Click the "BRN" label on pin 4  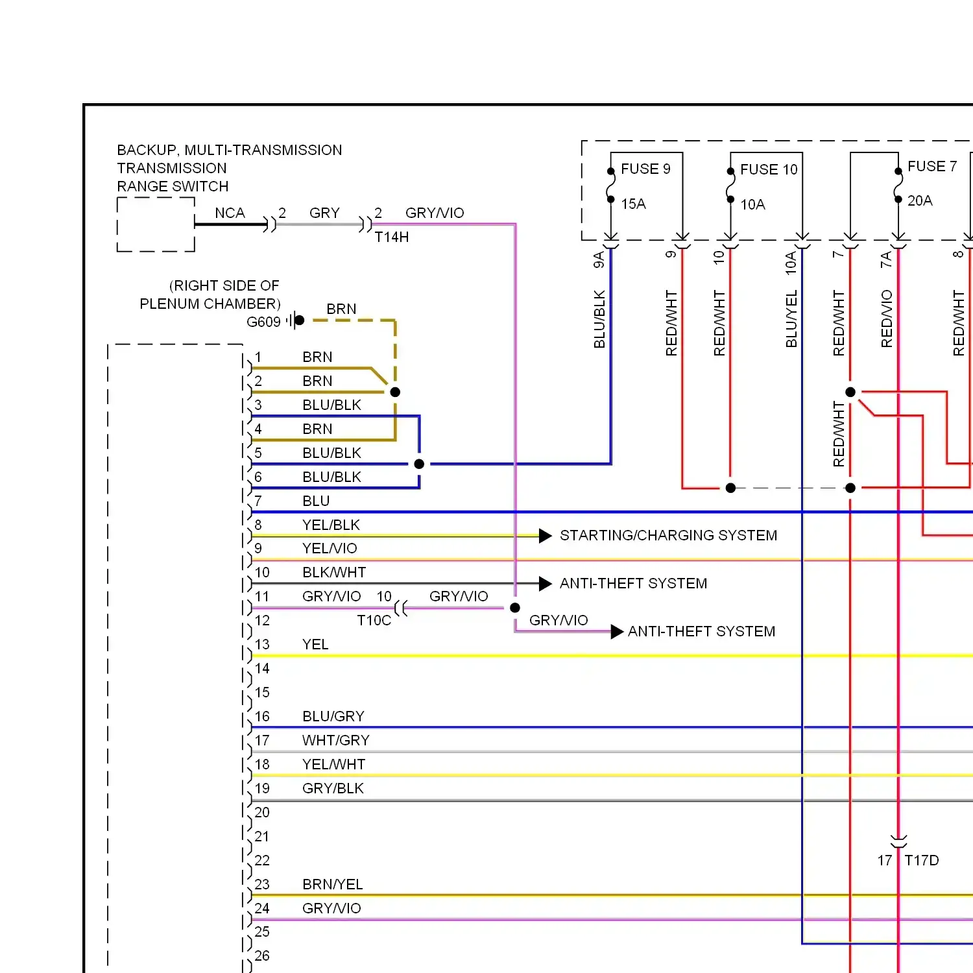(x=317, y=429)
